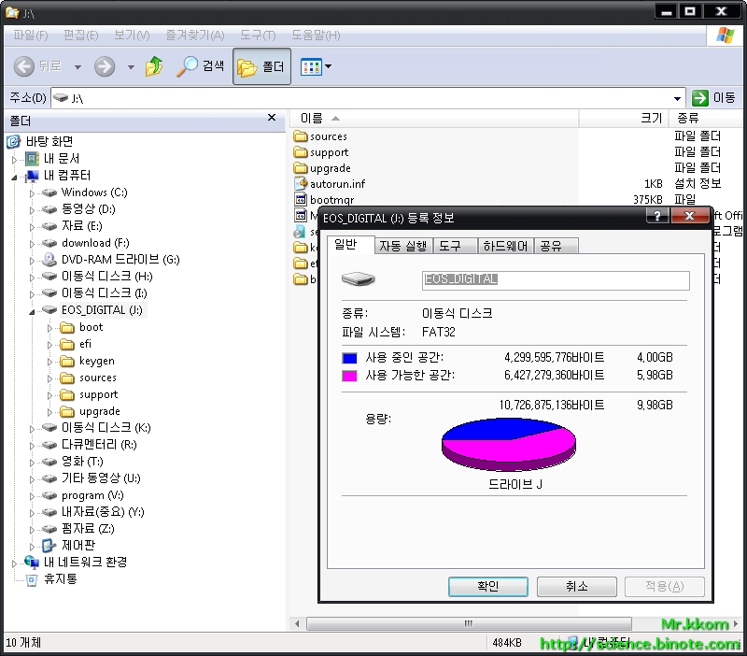The height and width of the screenshot is (656, 747).
Task: Open the address bar dropdown arrow
Action: (x=678, y=98)
